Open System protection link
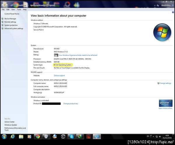The image size is (175, 145). pyautogui.click(x=11, y=25)
